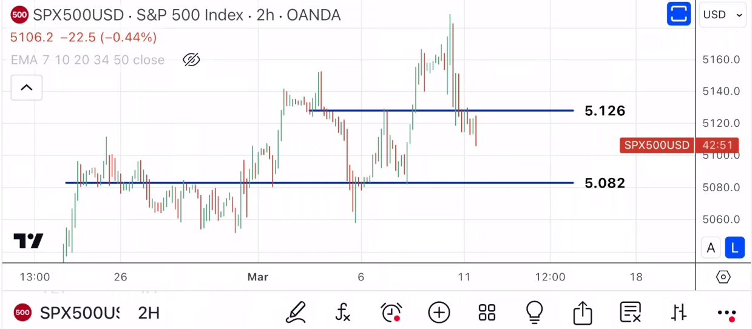Create a price alert with the alarm clock icon
752x329 pixels.
pos(391,312)
